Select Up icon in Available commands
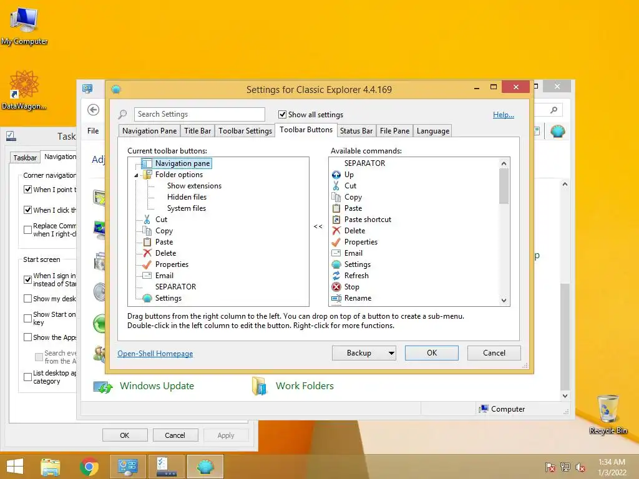Image resolution: width=639 pixels, height=479 pixels. coord(336,175)
